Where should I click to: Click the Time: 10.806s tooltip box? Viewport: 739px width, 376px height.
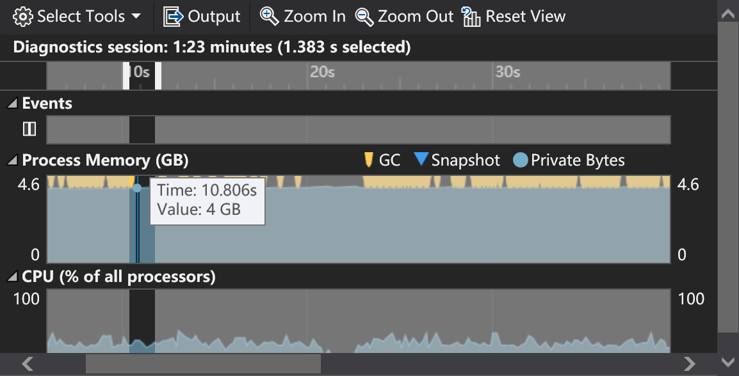click(x=207, y=201)
